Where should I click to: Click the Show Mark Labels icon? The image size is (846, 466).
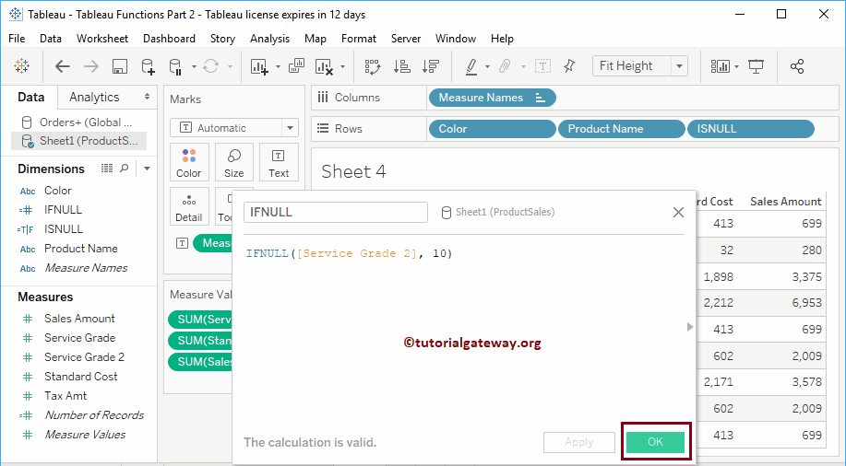point(542,66)
